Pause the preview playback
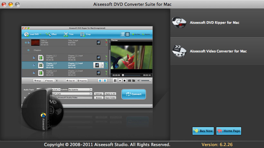Screen dimensions: 264x148 click(x=115, y=80)
